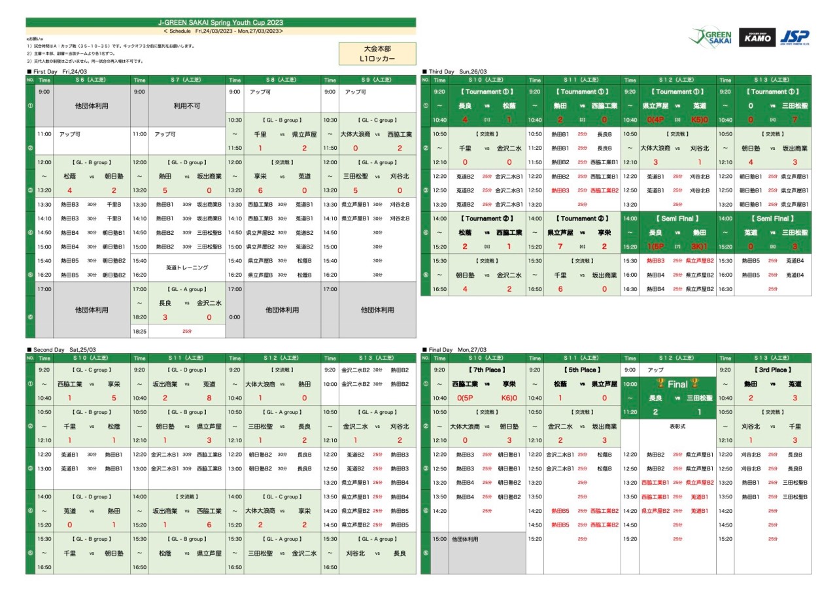Image resolution: width=837 pixels, height=592 pixels.
Task: Click the 表彰式 cell
Action: pyautogui.click(x=677, y=426)
